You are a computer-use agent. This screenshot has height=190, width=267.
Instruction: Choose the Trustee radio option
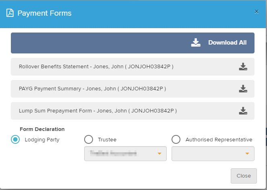coord(89,139)
